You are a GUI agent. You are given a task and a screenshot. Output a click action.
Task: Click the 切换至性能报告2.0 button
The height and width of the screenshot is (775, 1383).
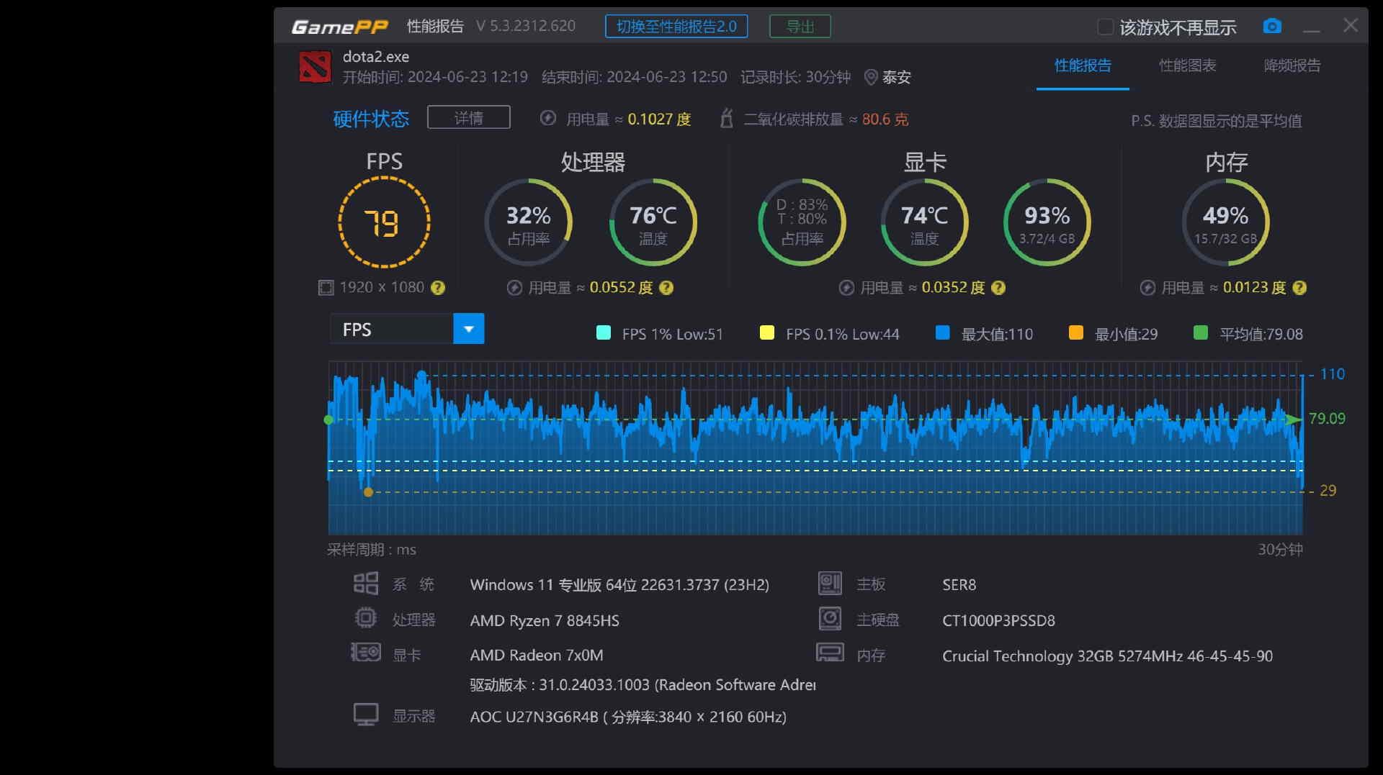click(676, 27)
